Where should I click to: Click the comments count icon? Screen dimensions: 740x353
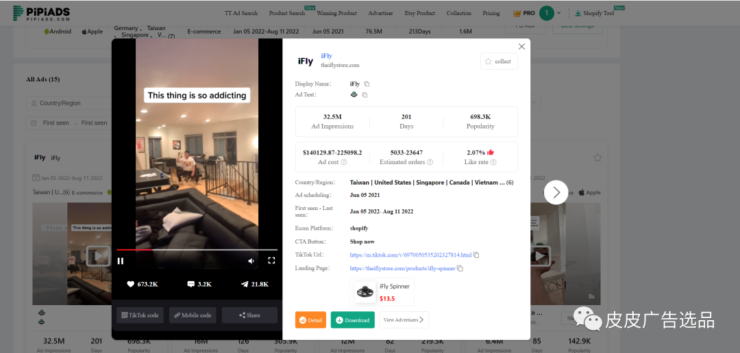(190, 284)
